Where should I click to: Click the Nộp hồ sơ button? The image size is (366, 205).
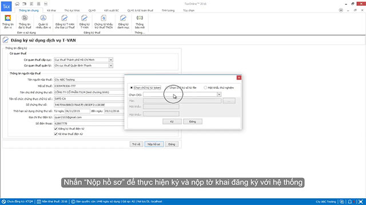pyautogui.click(x=154, y=144)
